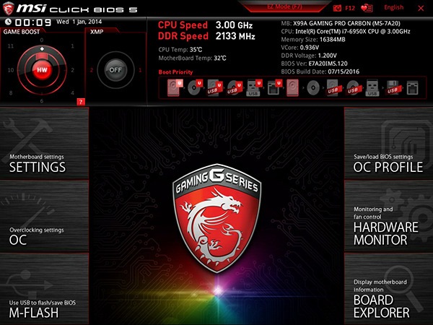Select Game Boost stage 1 on dial
The height and width of the screenshot is (325, 433).
tap(72, 46)
